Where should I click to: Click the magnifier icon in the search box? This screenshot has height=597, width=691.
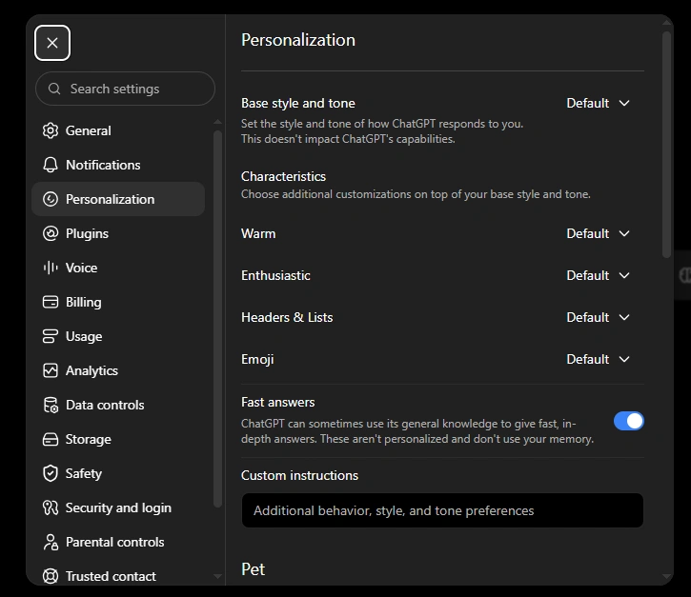(x=54, y=89)
